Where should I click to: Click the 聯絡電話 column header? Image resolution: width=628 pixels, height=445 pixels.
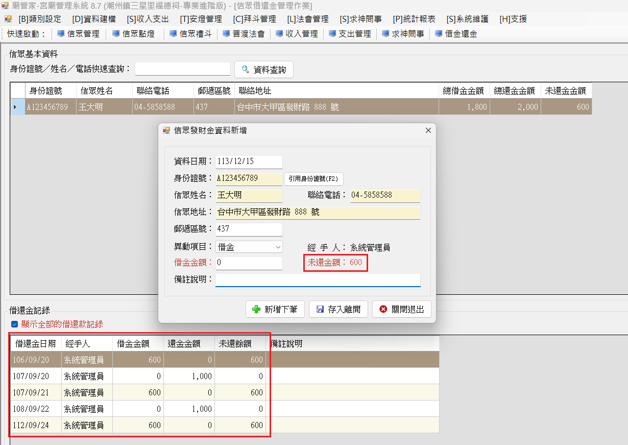tap(163, 91)
